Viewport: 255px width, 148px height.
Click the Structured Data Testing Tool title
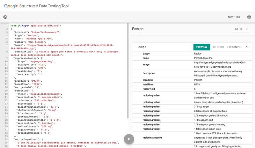tap(44, 6)
